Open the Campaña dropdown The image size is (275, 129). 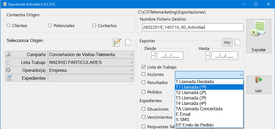point(132,54)
